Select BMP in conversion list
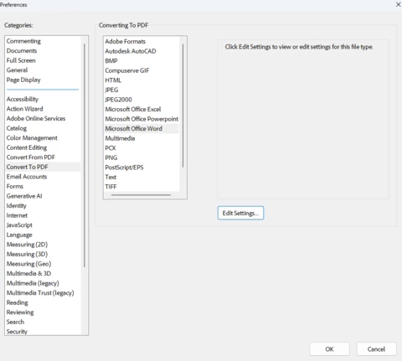Image resolution: width=402 pixels, height=361 pixels. 111,61
